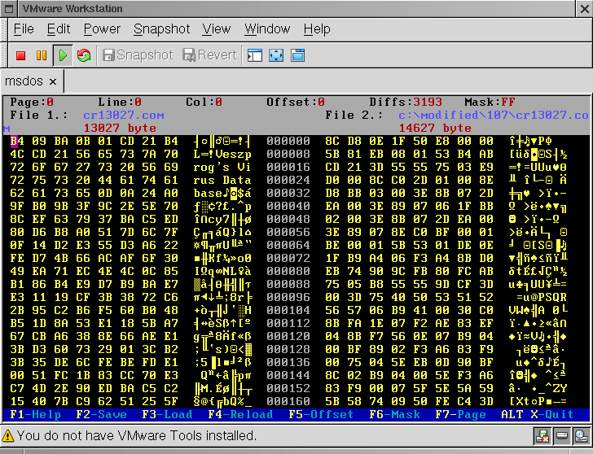Open the File menu
The width and height of the screenshot is (593, 454).
(x=24, y=29)
